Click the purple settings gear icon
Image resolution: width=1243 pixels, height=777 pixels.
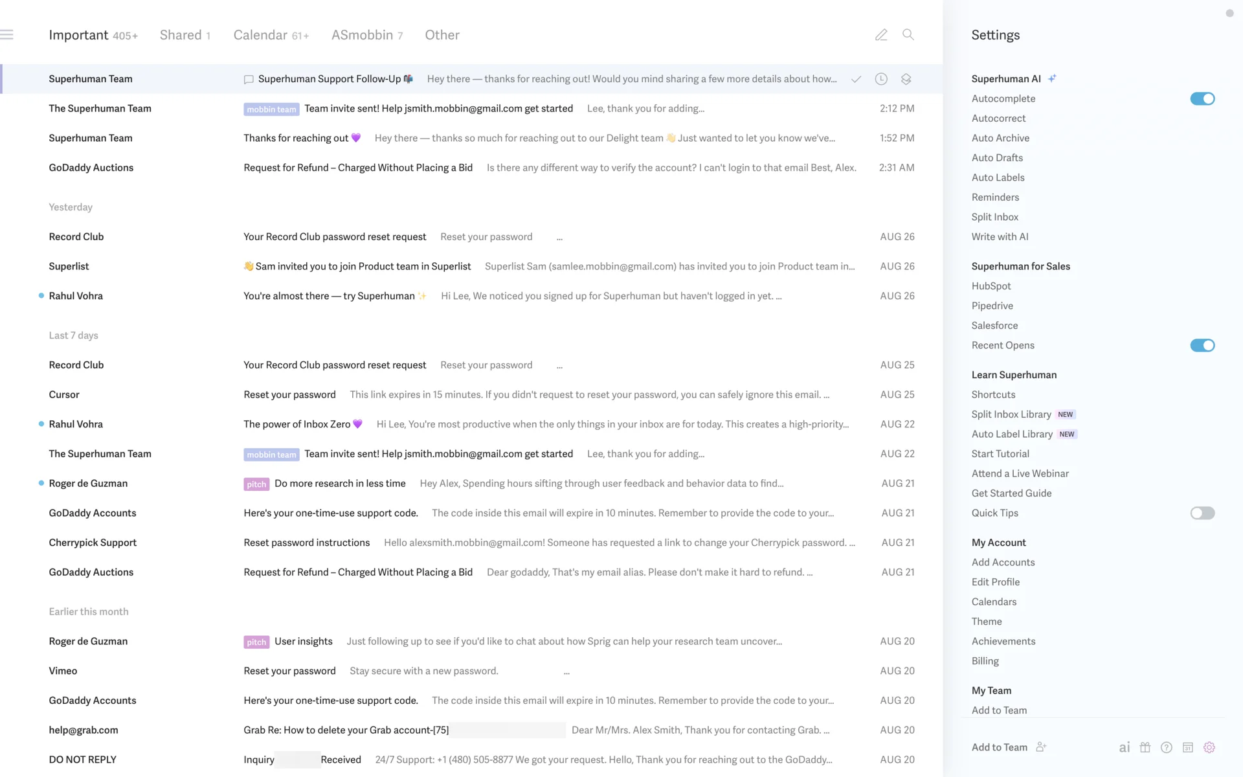[x=1209, y=747]
